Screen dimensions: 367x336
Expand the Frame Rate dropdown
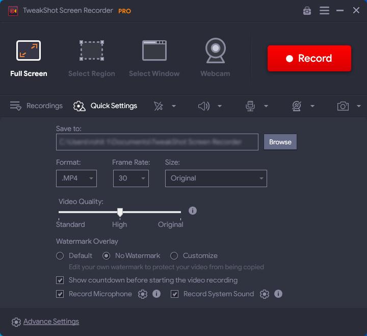click(130, 178)
